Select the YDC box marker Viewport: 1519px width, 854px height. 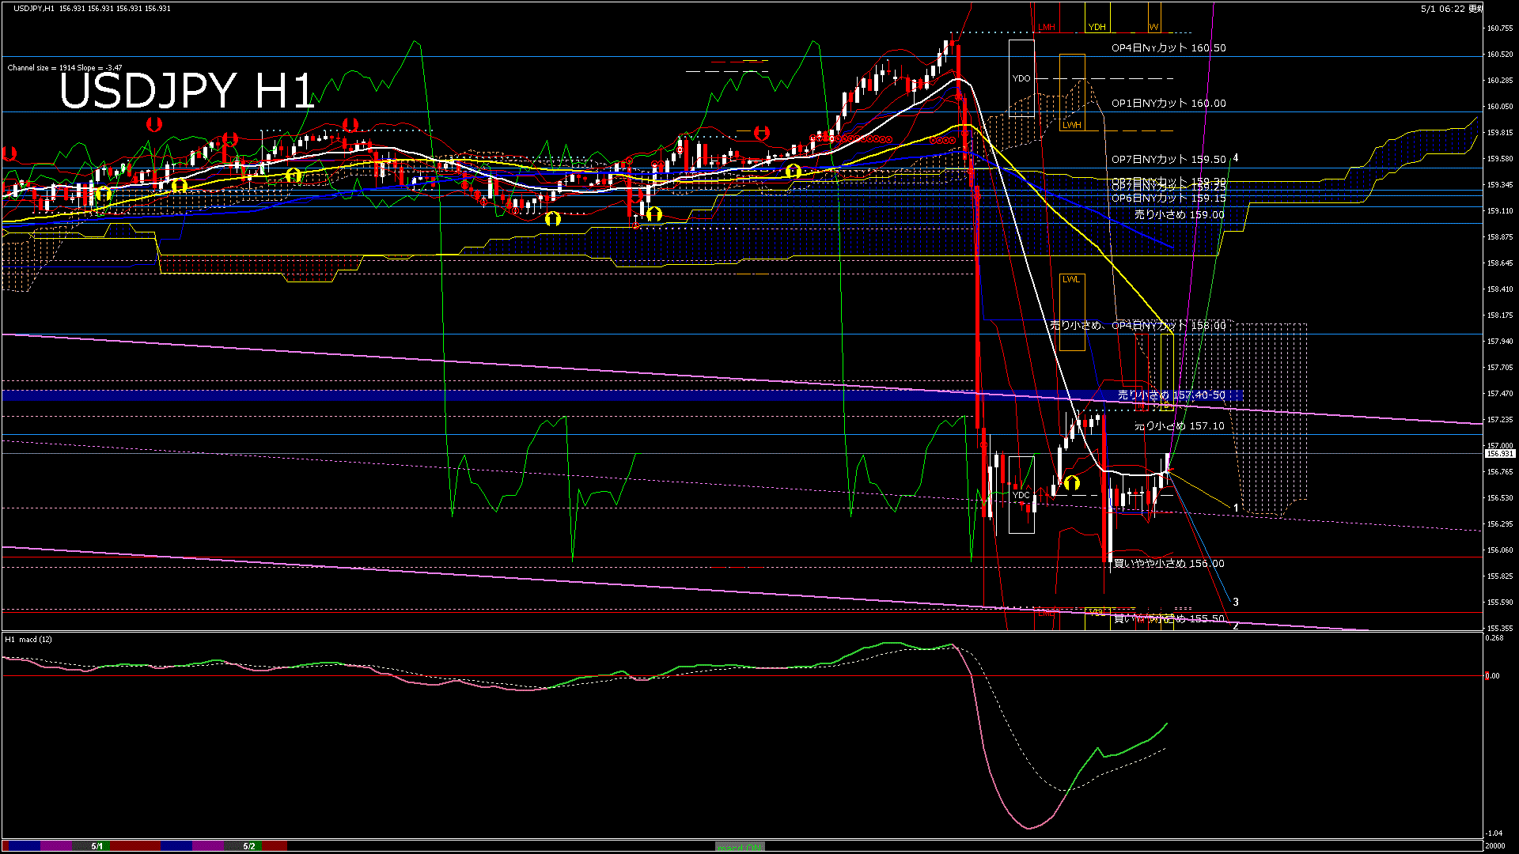1021,495
